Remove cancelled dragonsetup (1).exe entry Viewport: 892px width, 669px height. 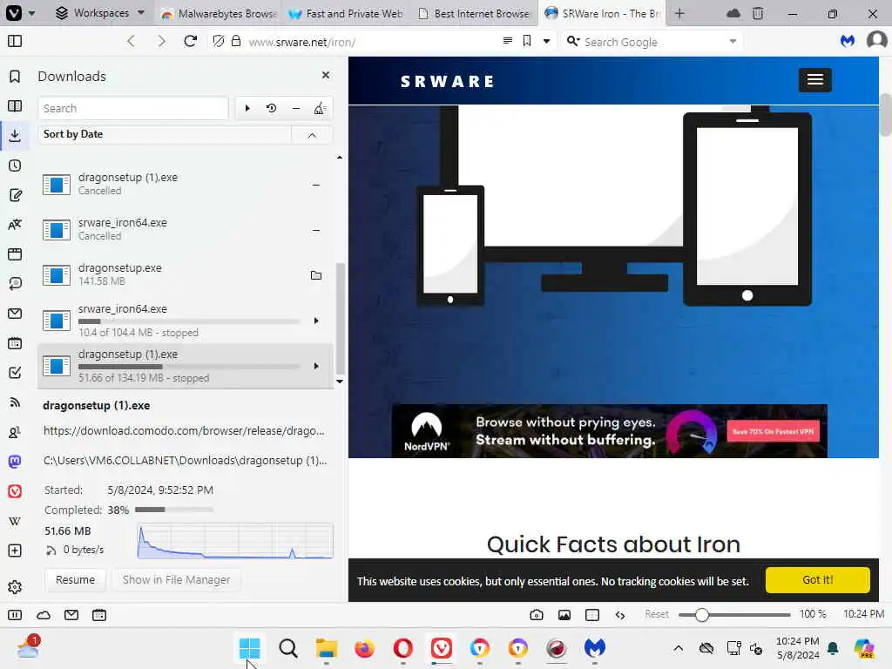pyautogui.click(x=315, y=185)
